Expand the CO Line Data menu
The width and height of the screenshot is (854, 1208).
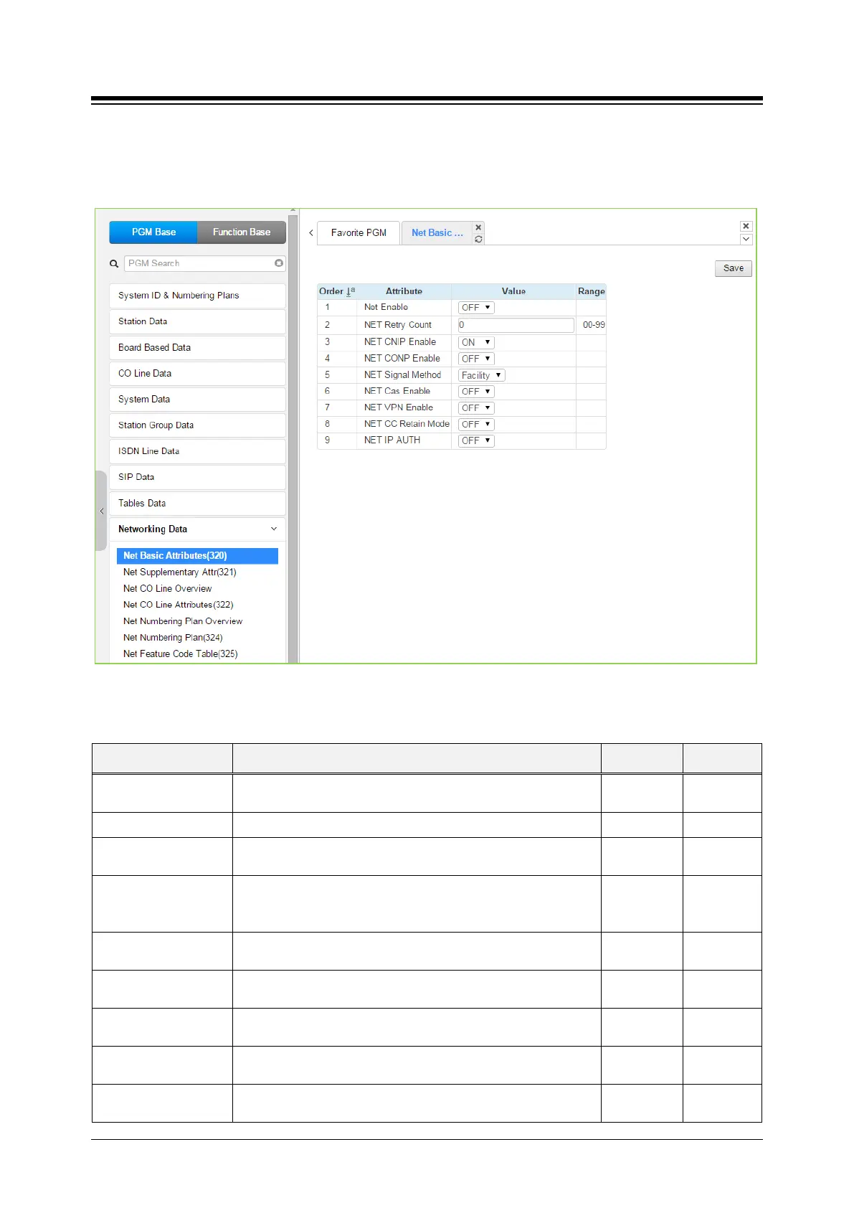click(x=197, y=373)
